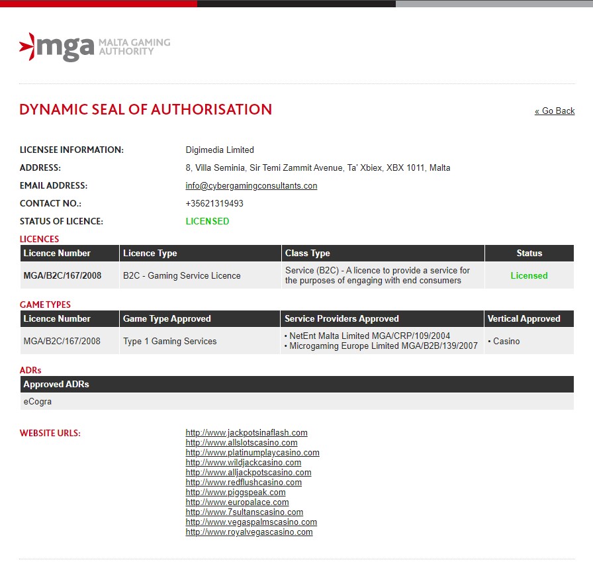This screenshot has height=562, width=593.
Task: Open the alljackpotscasino.com link
Action: [248, 473]
